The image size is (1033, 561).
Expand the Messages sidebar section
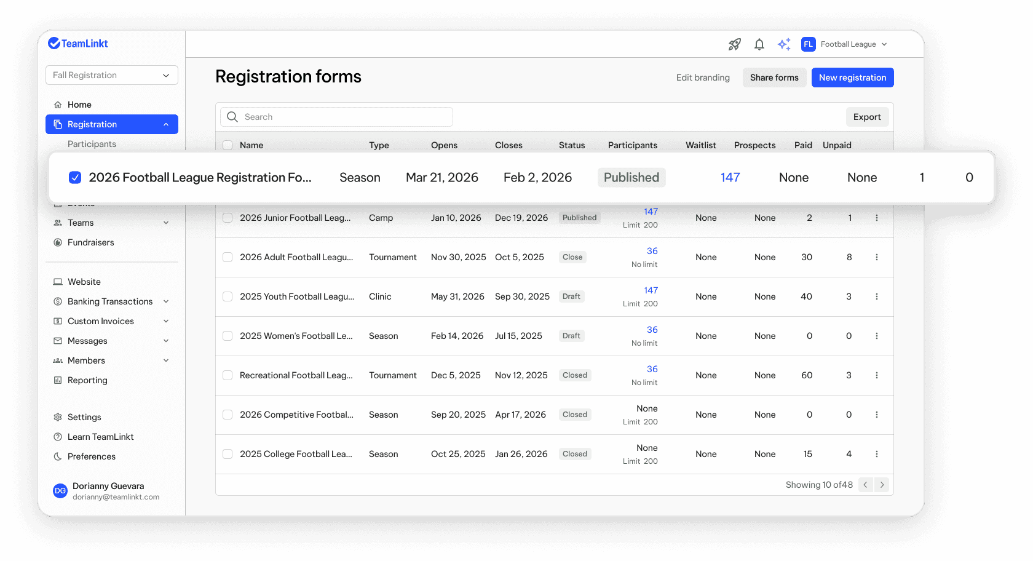pos(87,340)
